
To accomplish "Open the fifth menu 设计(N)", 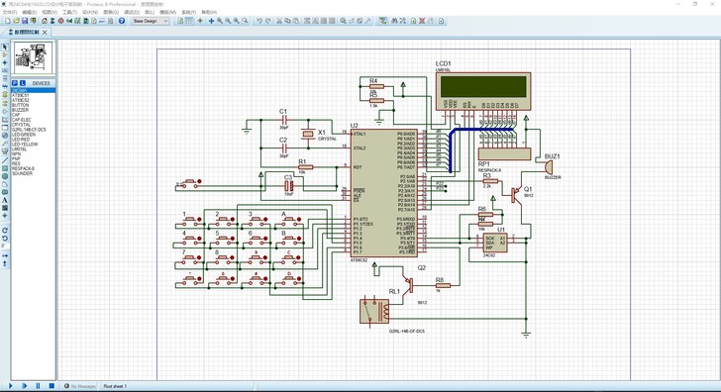I will coord(90,12).
